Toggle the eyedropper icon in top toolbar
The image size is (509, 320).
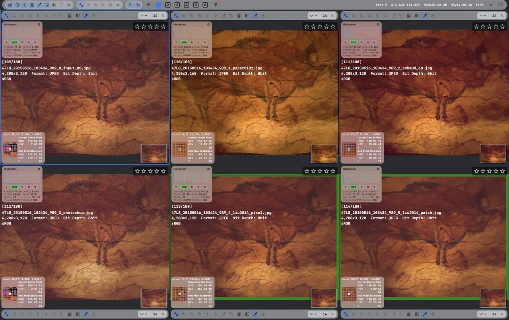coord(39,5)
